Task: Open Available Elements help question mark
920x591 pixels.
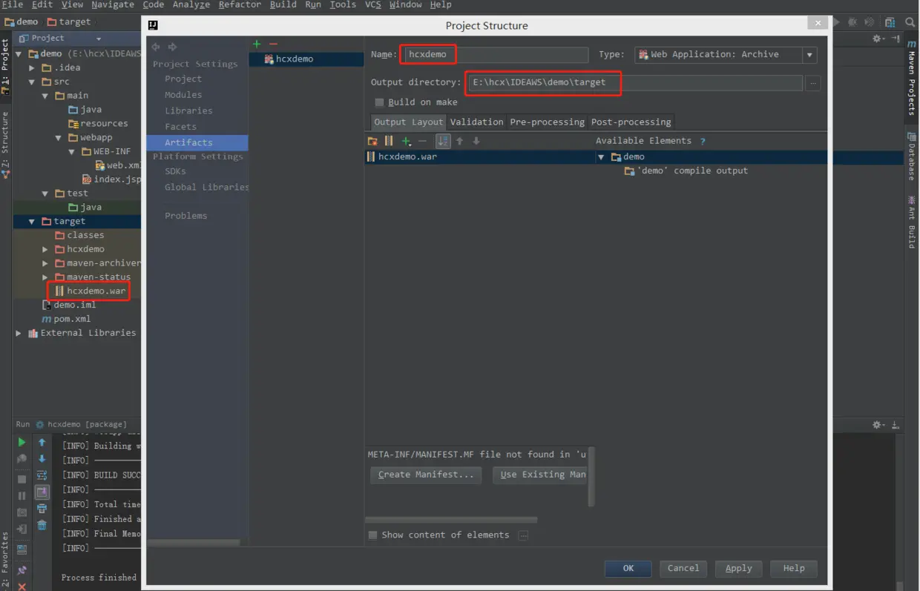Action: click(x=703, y=141)
